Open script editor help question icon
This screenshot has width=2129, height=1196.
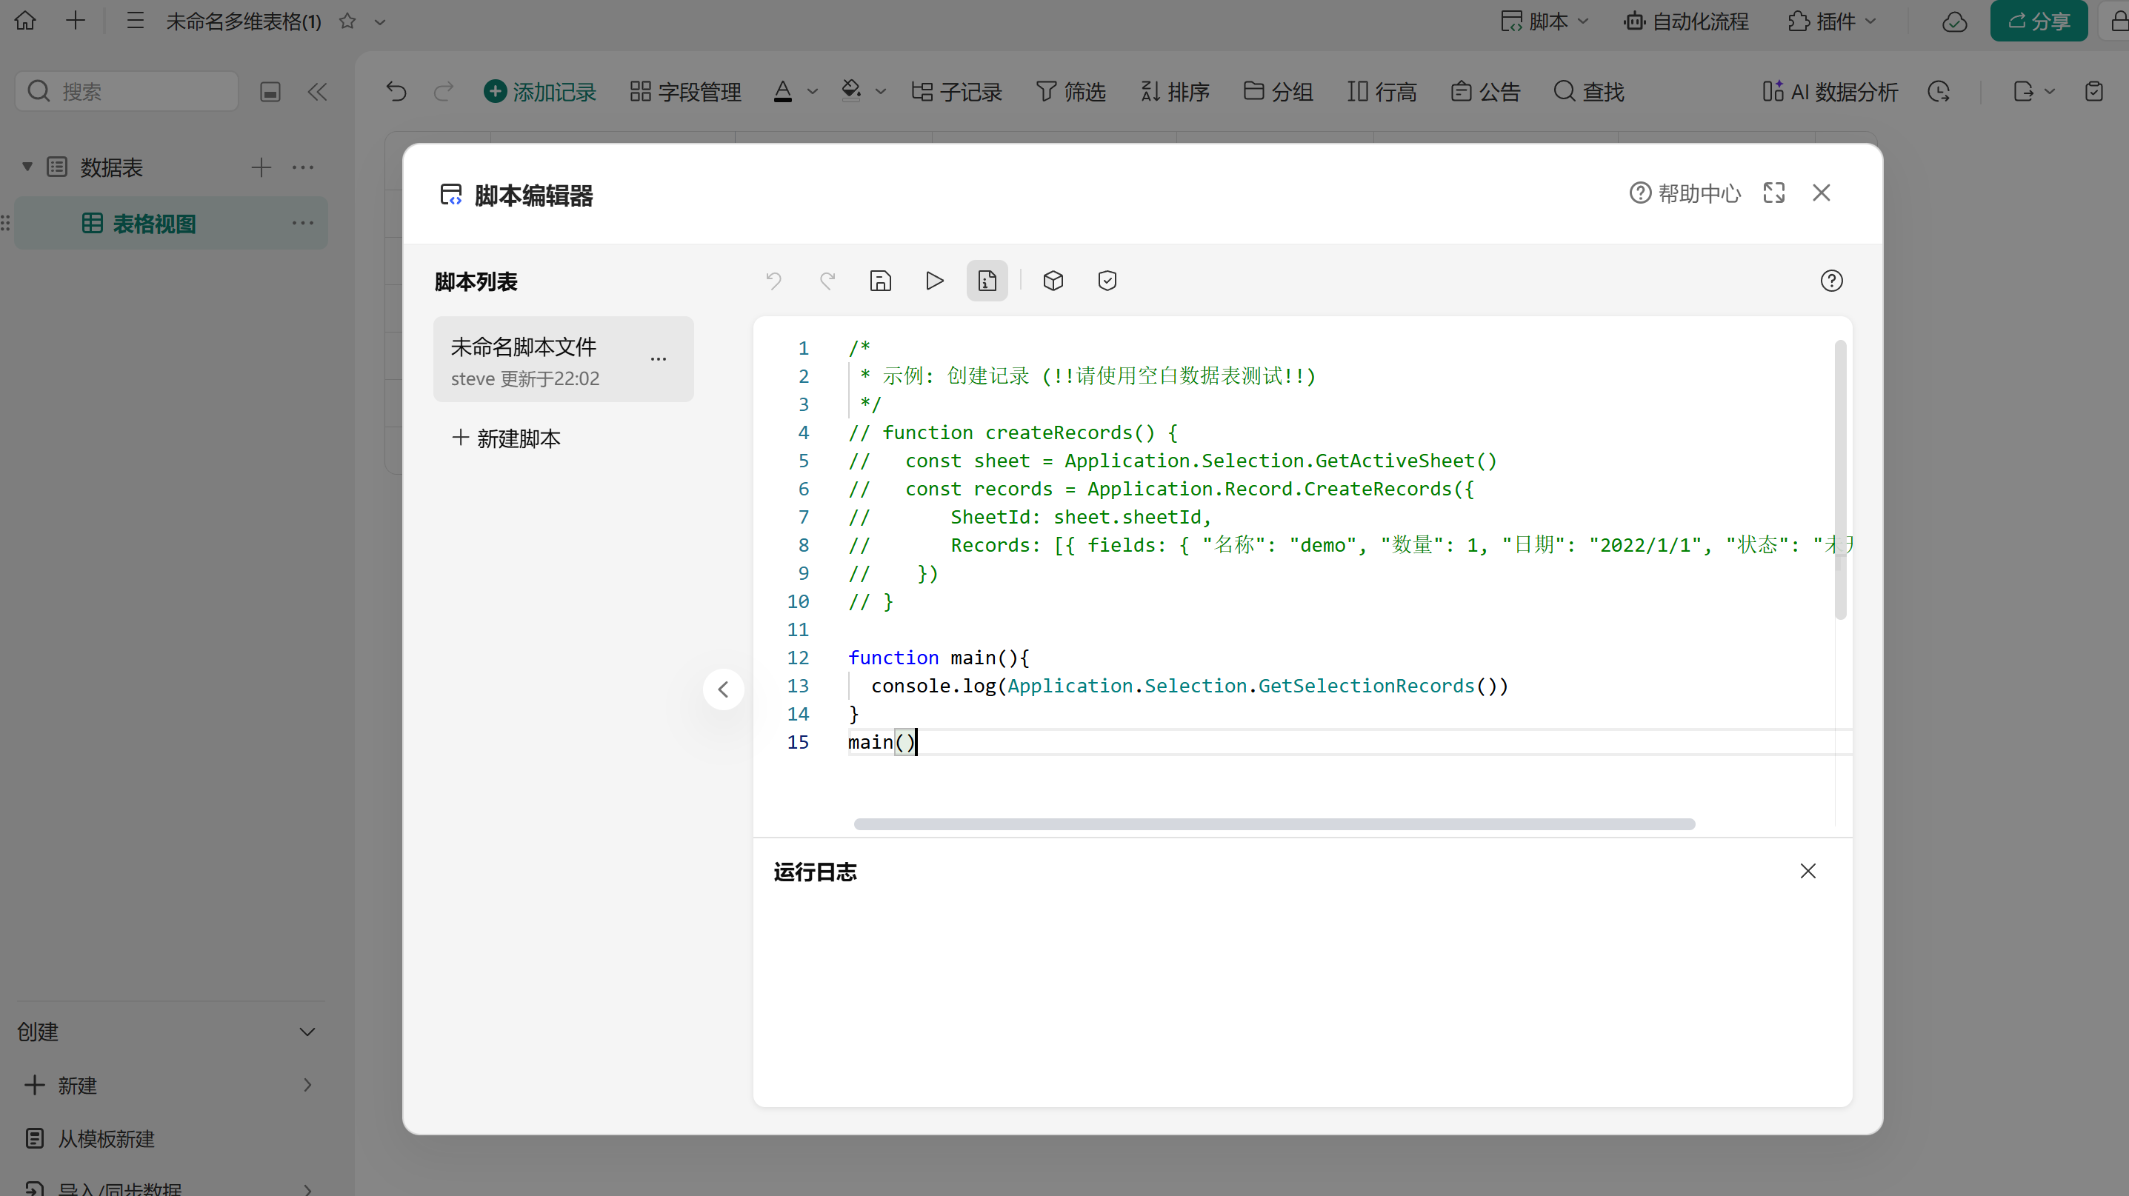[x=1830, y=281]
